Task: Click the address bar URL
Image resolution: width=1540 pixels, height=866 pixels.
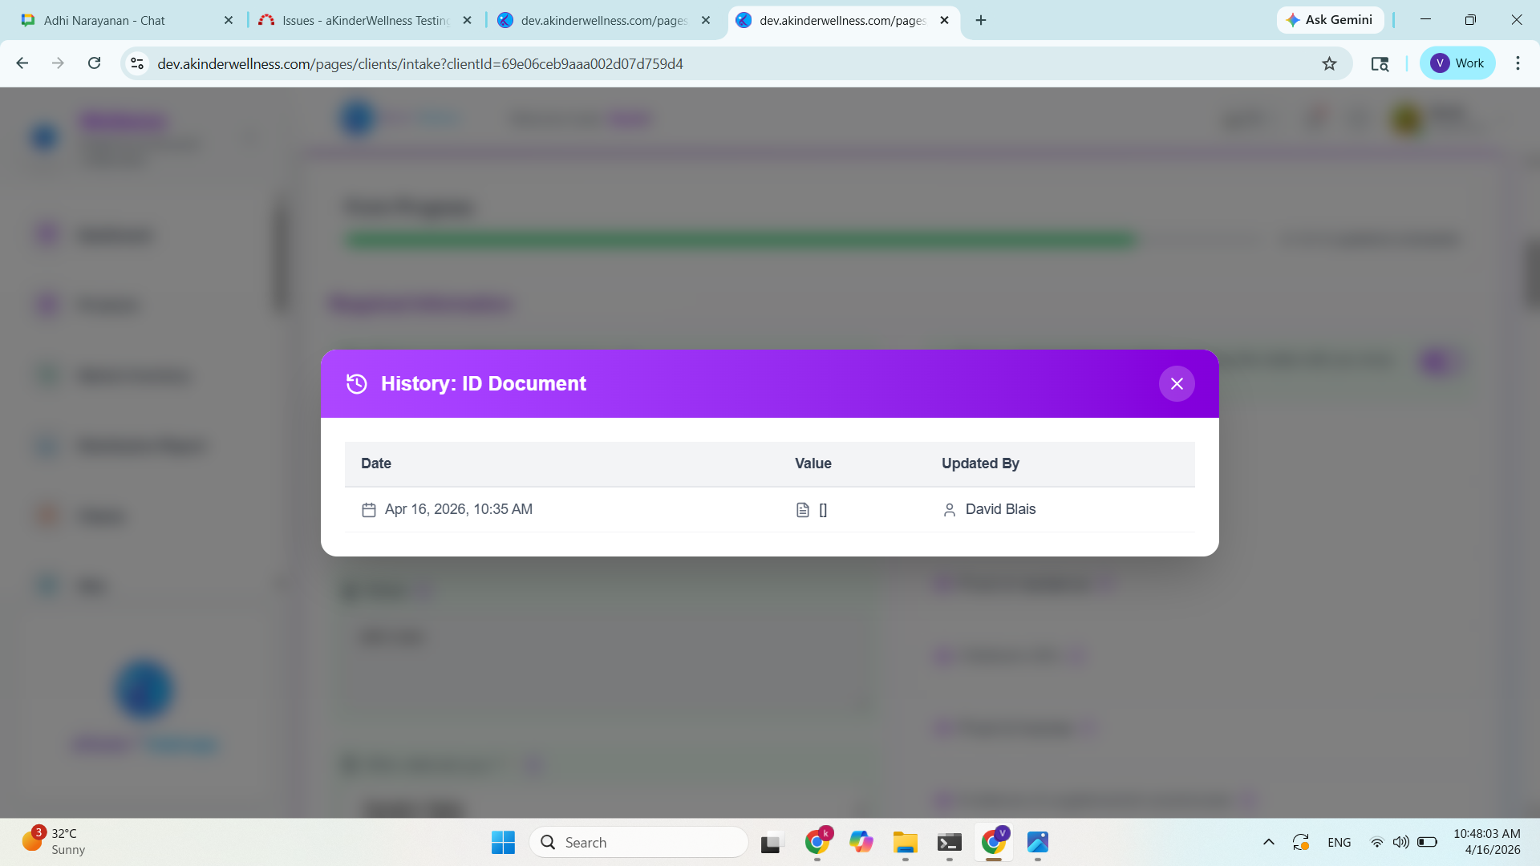Action: [x=420, y=64]
